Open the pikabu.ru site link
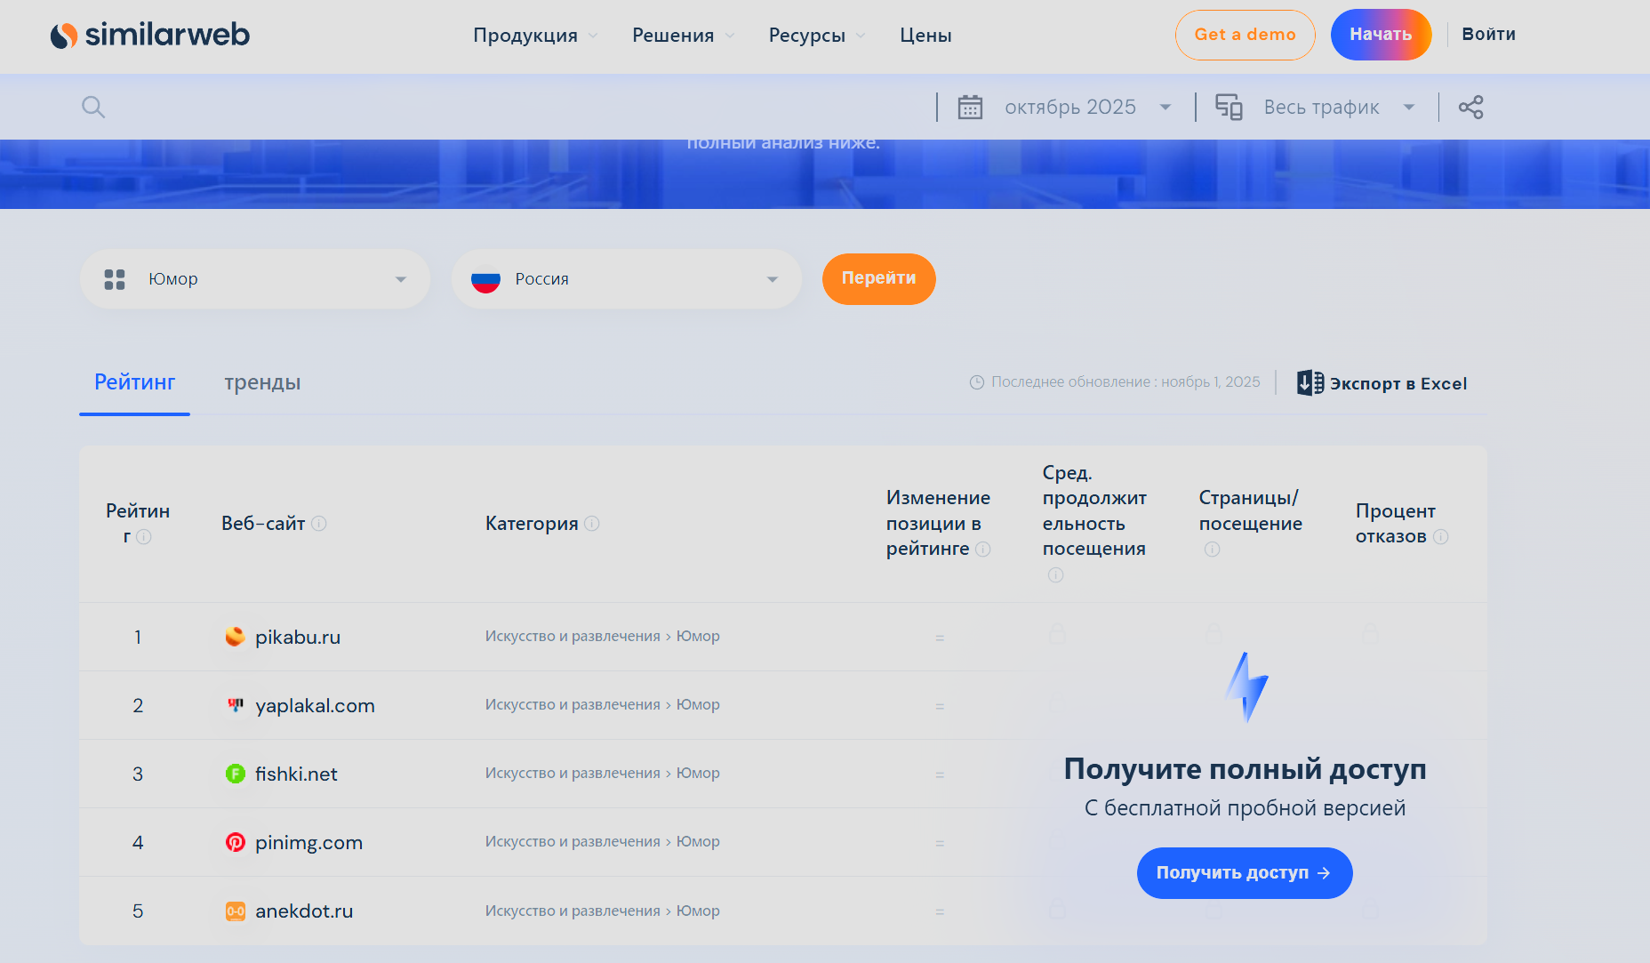This screenshot has width=1650, height=963. 297,638
